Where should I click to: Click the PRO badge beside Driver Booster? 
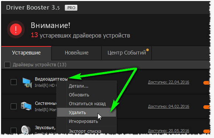(71, 8)
